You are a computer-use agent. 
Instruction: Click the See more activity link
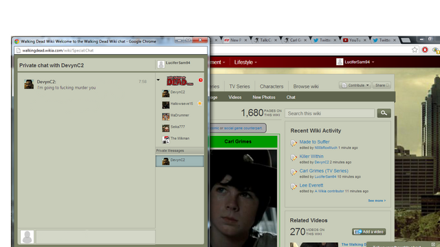pyautogui.click(x=377, y=200)
